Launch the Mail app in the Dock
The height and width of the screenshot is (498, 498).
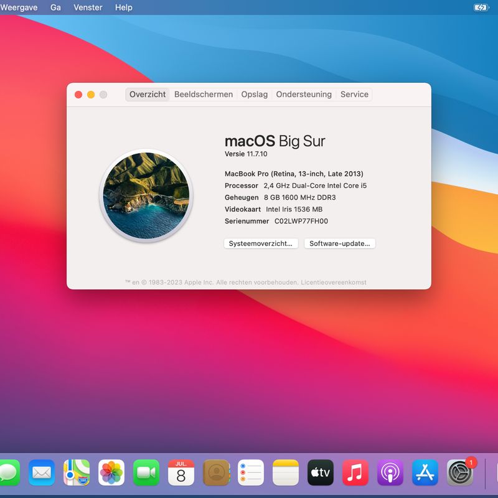pyautogui.click(x=42, y=472)
